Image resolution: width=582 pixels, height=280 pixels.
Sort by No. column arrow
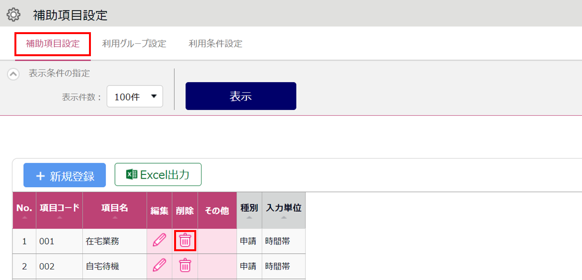click(x=24, y=218)
